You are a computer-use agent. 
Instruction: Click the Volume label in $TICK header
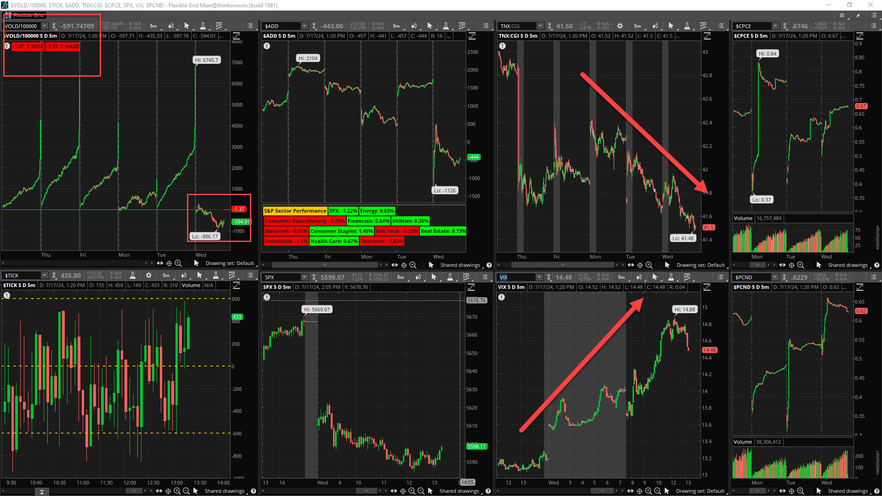(191, 285)
